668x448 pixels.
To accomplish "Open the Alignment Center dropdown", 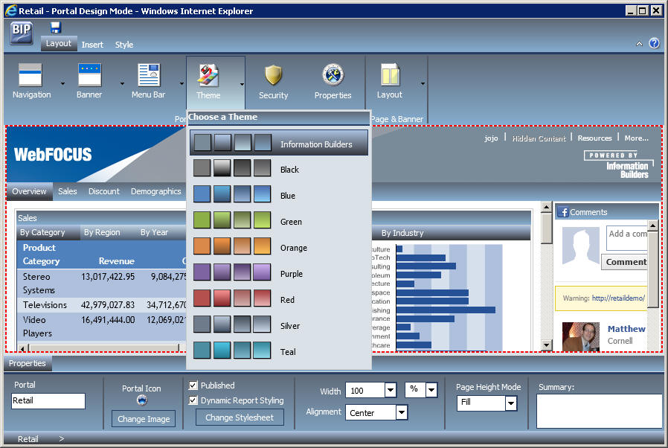I will [x=401, y=412].
